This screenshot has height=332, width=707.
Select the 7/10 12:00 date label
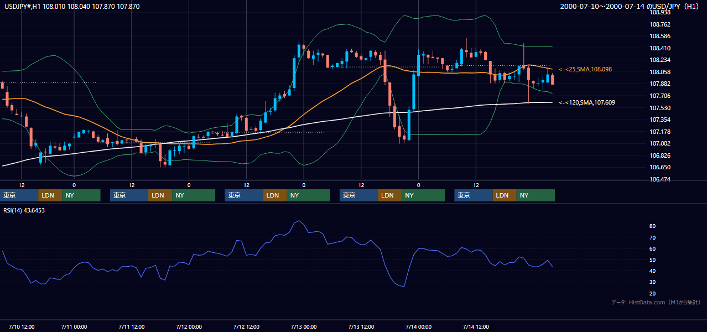[22, 326]
